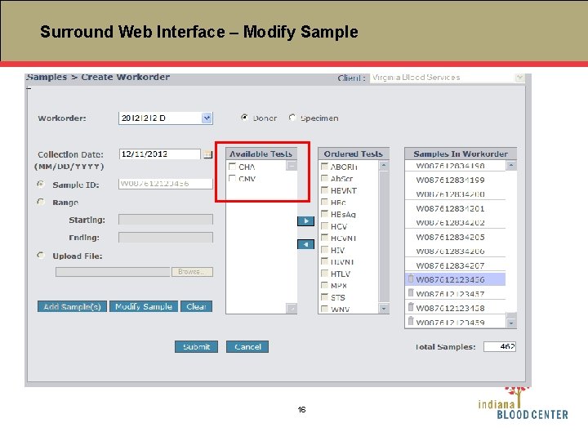Delete sample W087612123456 with its trash icon

coord(411,278)
